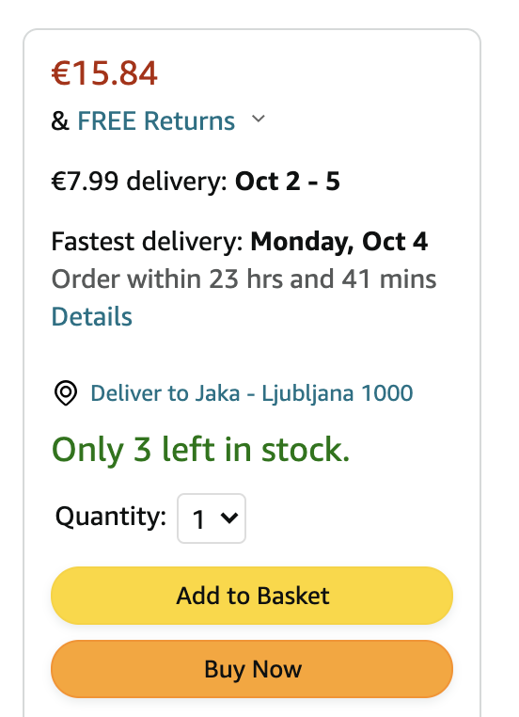Click the location pin icon
The width and height of the screenshot is (519, 717).
(x=66, y=393)
